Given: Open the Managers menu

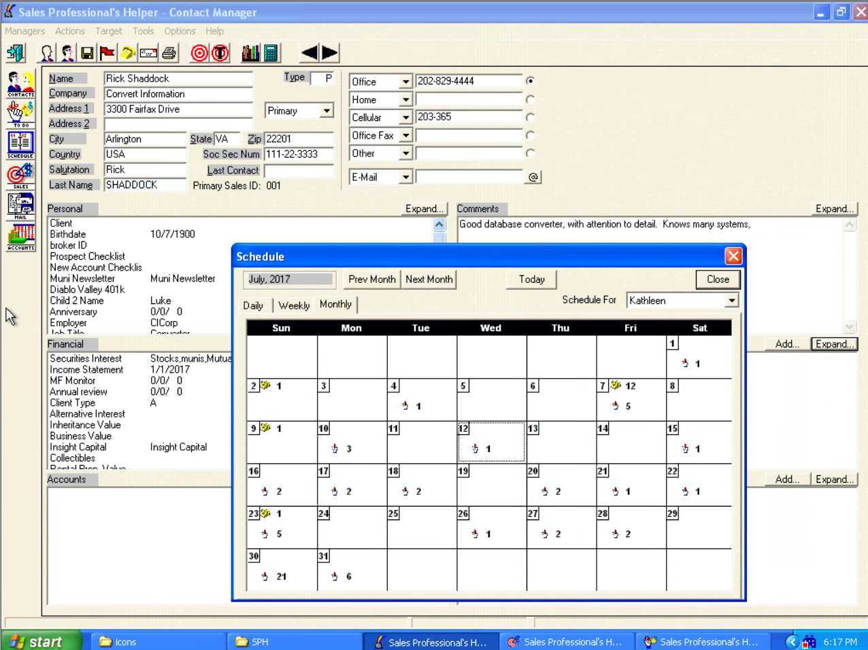Looking at the screenshot, I should [24, 31].
